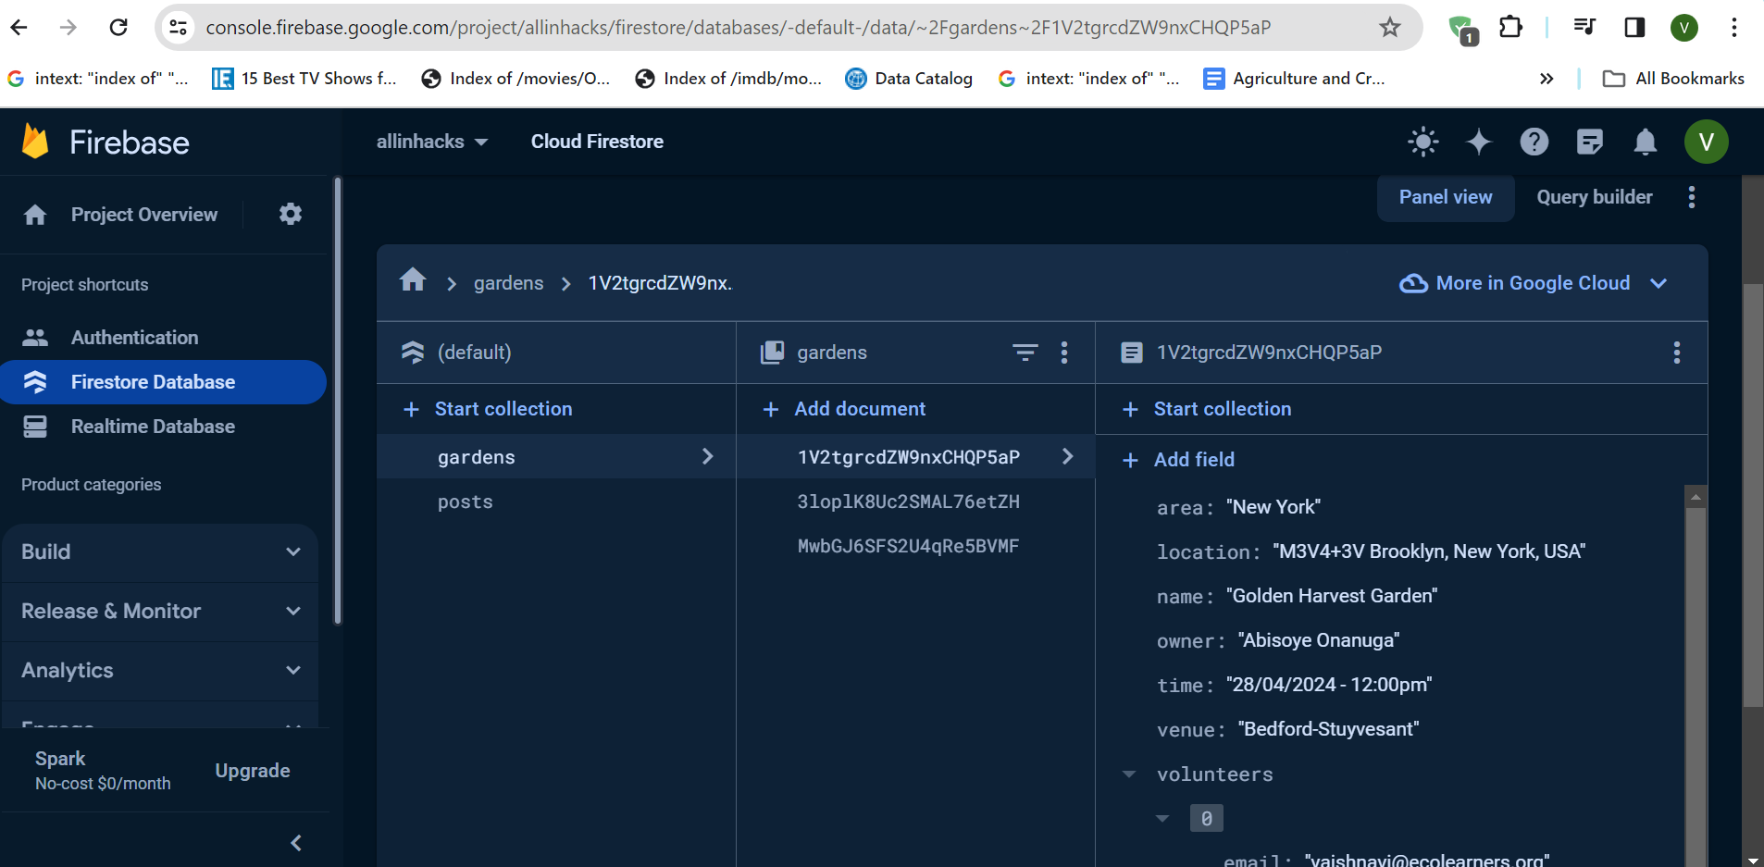This screenshot has height=867, width=1764.
Task: Open the Gemini sparkle icon
Action: point(1479,142)
